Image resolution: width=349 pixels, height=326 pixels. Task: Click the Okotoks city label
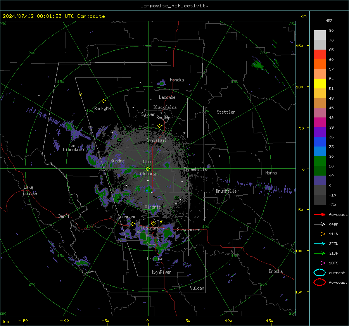[x=155, y=258]
